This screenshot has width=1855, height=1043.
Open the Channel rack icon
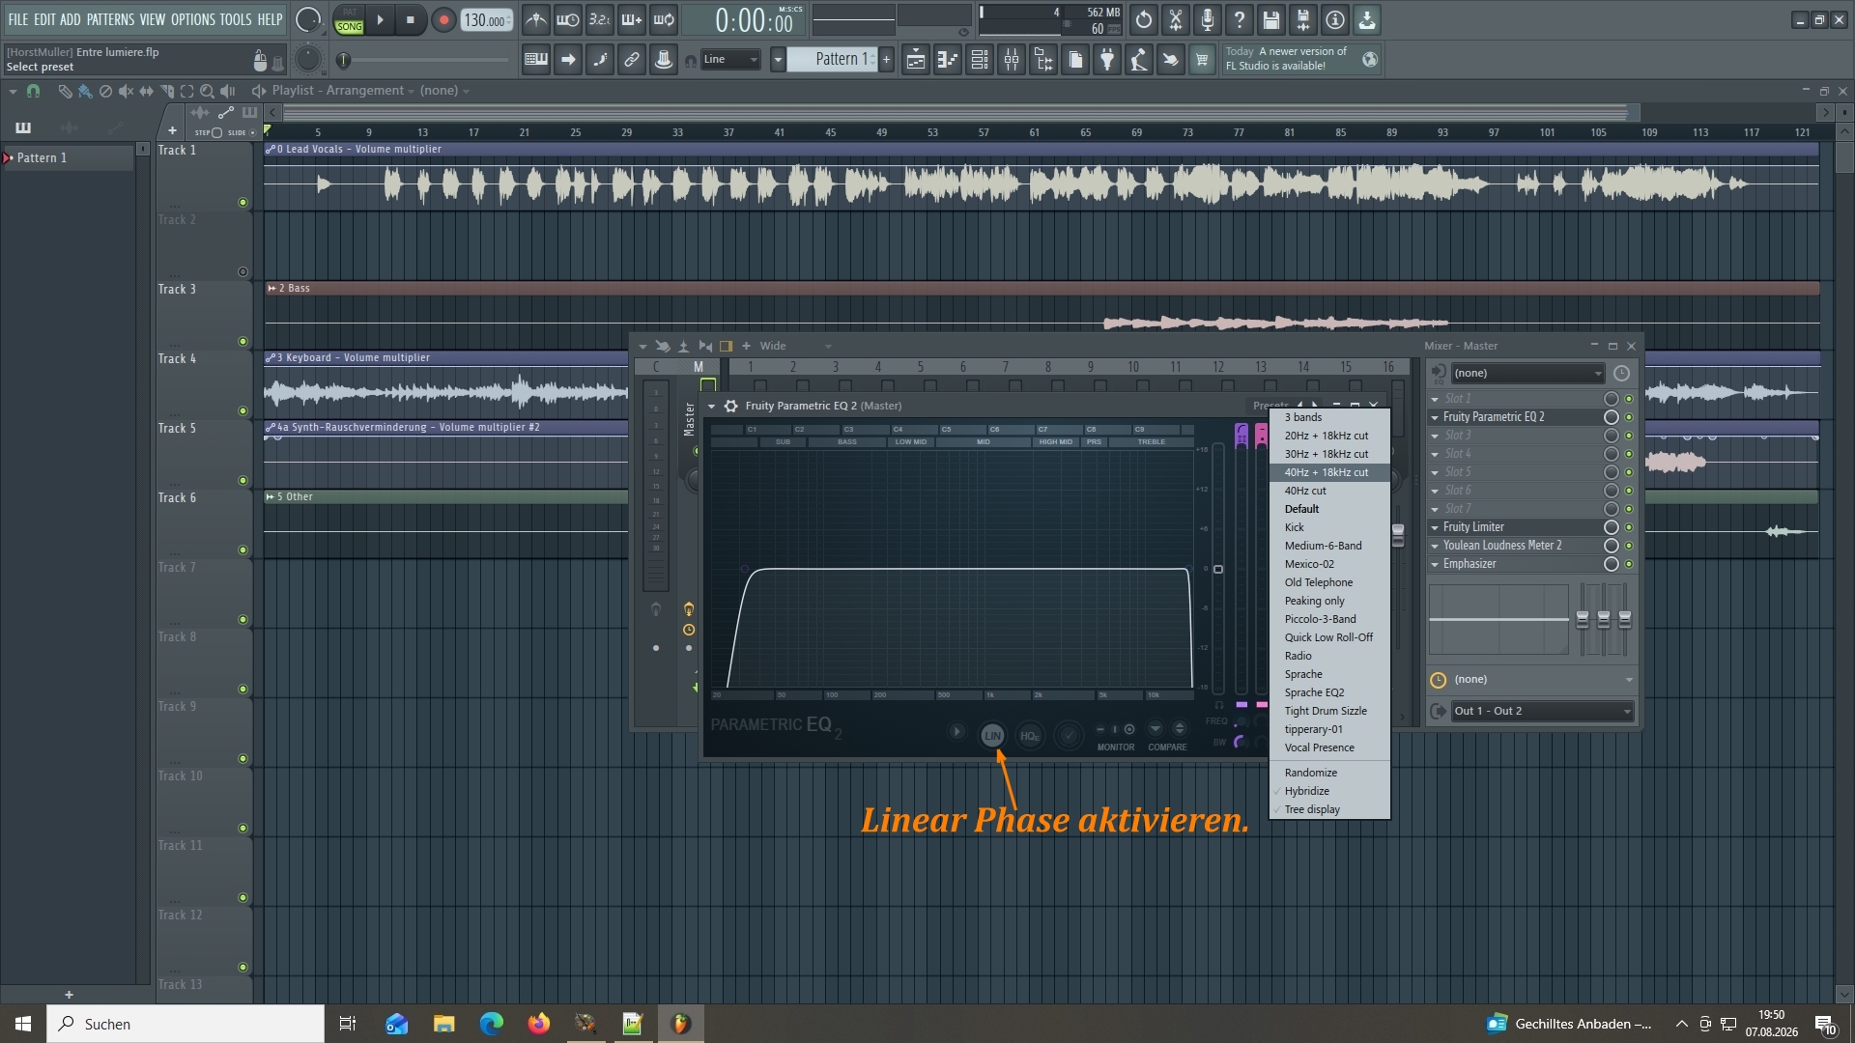click(x=980, y=60)
